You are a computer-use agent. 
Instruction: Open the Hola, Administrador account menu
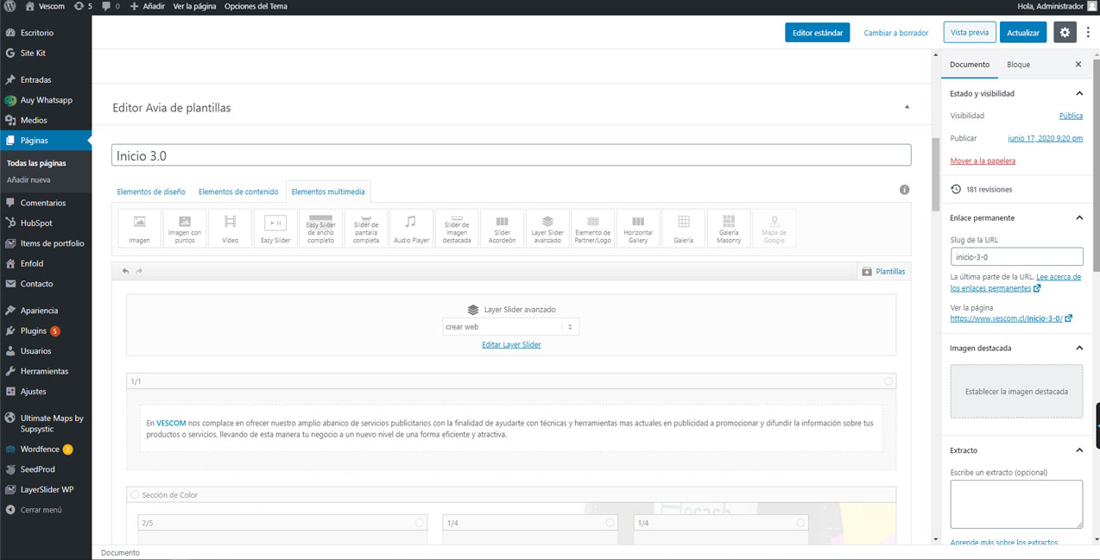[1056, 6]
